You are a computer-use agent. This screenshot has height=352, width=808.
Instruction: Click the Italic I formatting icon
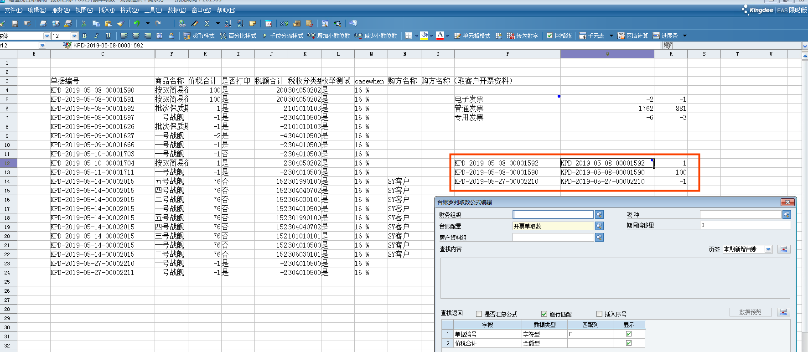point(96,36)
